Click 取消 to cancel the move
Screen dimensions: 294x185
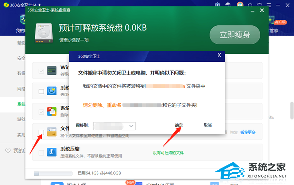[208, 125]
